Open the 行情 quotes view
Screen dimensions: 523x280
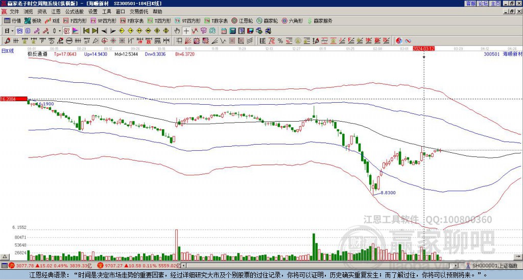point(13,20)
